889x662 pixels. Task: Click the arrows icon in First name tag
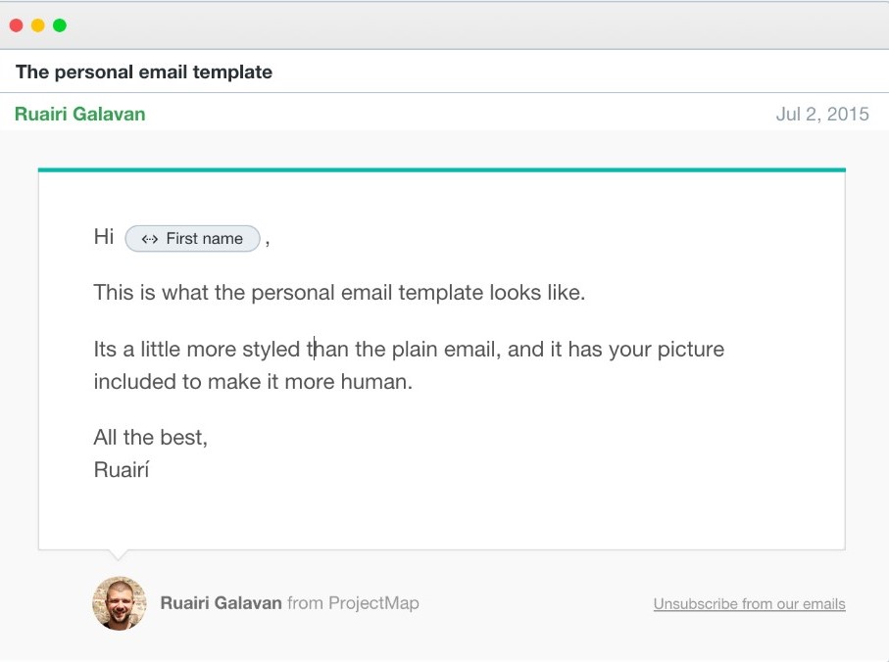pos(150,239)
